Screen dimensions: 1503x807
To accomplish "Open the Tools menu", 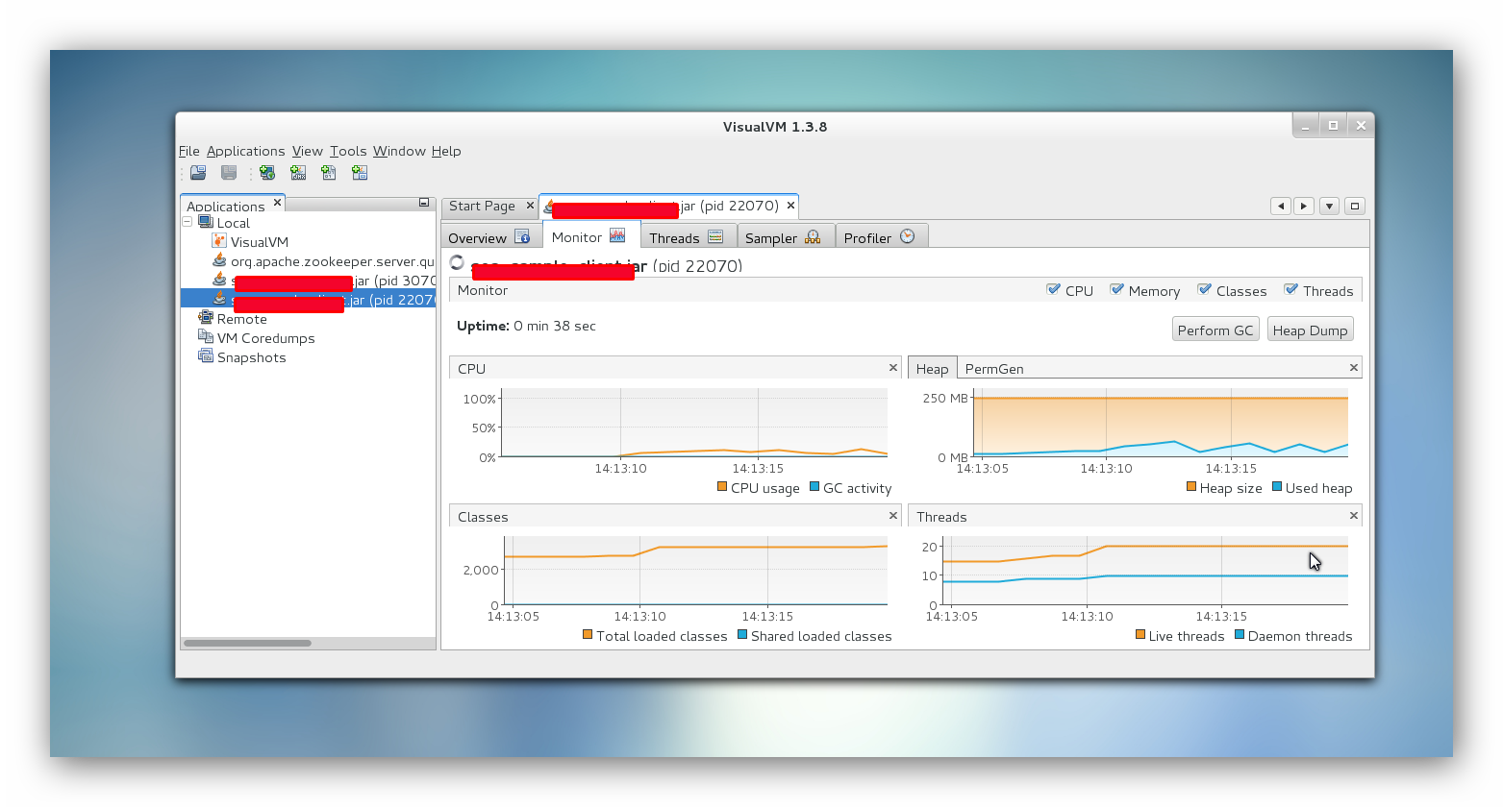I will (348, 151).
